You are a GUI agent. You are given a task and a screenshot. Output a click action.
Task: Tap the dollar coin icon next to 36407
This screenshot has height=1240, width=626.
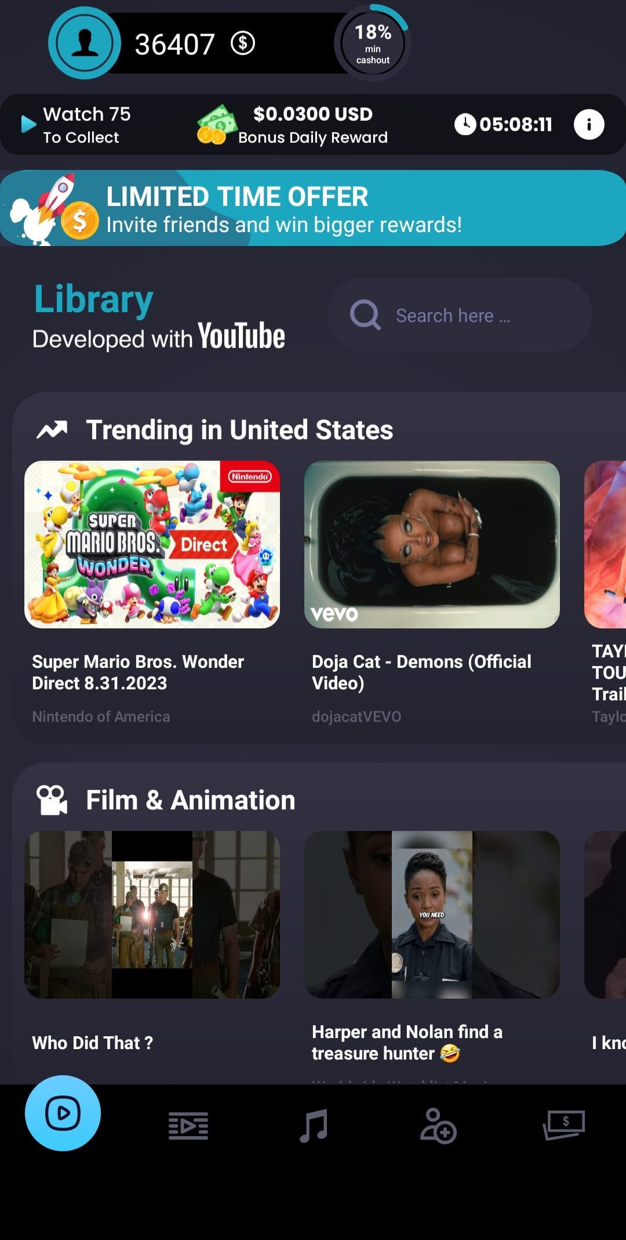[243, 43]
